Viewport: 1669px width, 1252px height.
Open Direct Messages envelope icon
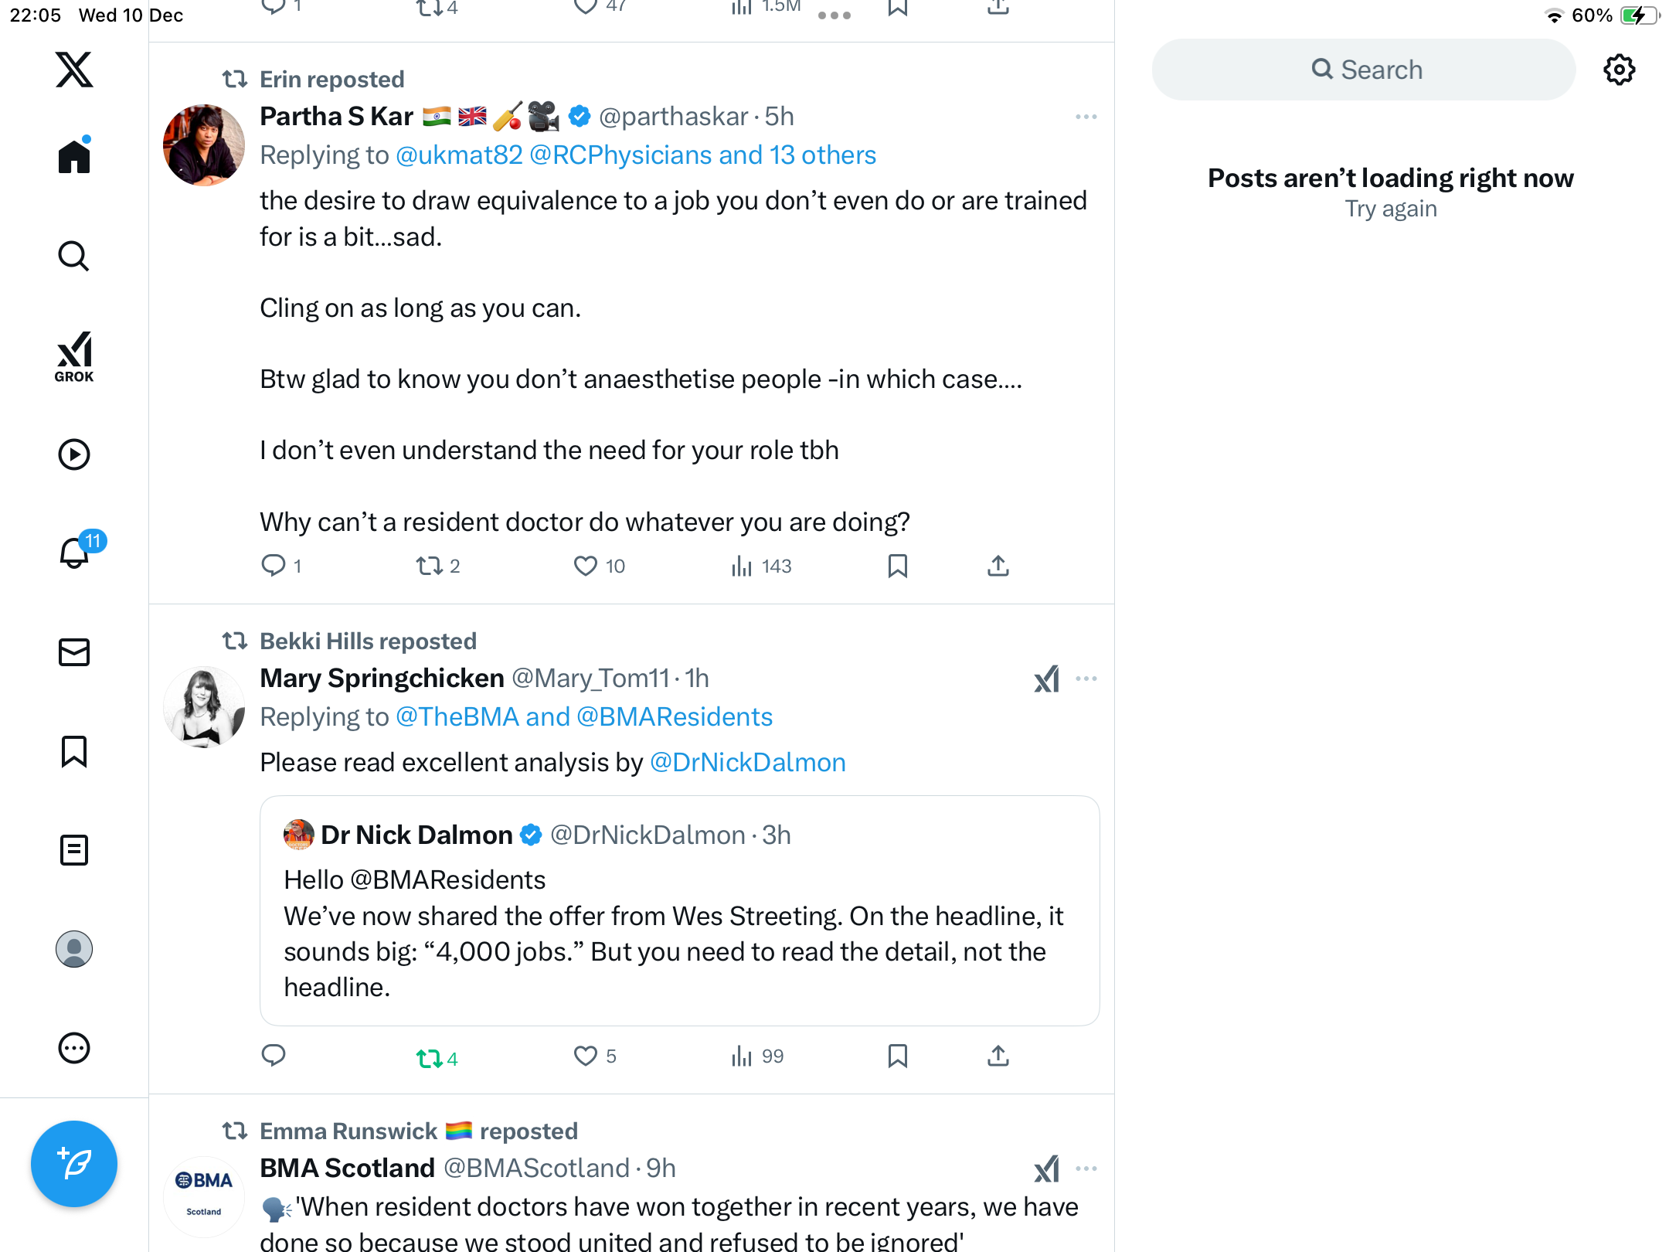tap(74, 652)
